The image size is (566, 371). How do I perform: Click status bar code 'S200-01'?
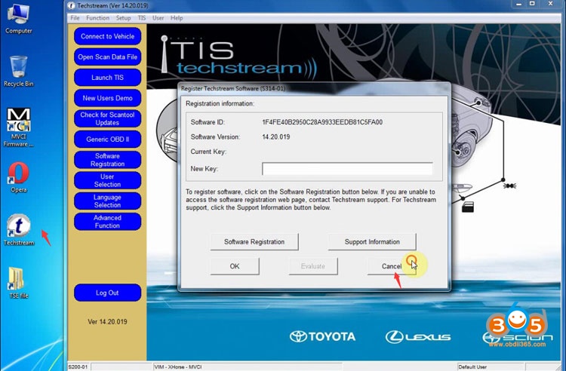pos(78,367)
